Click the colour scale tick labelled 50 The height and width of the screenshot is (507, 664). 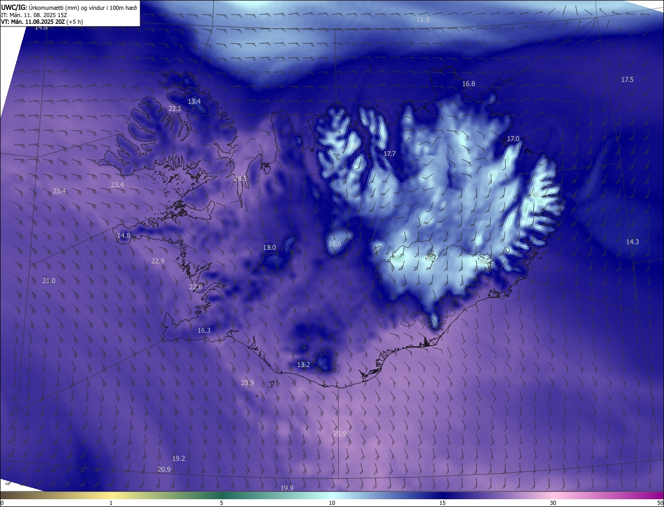[660, 503]
